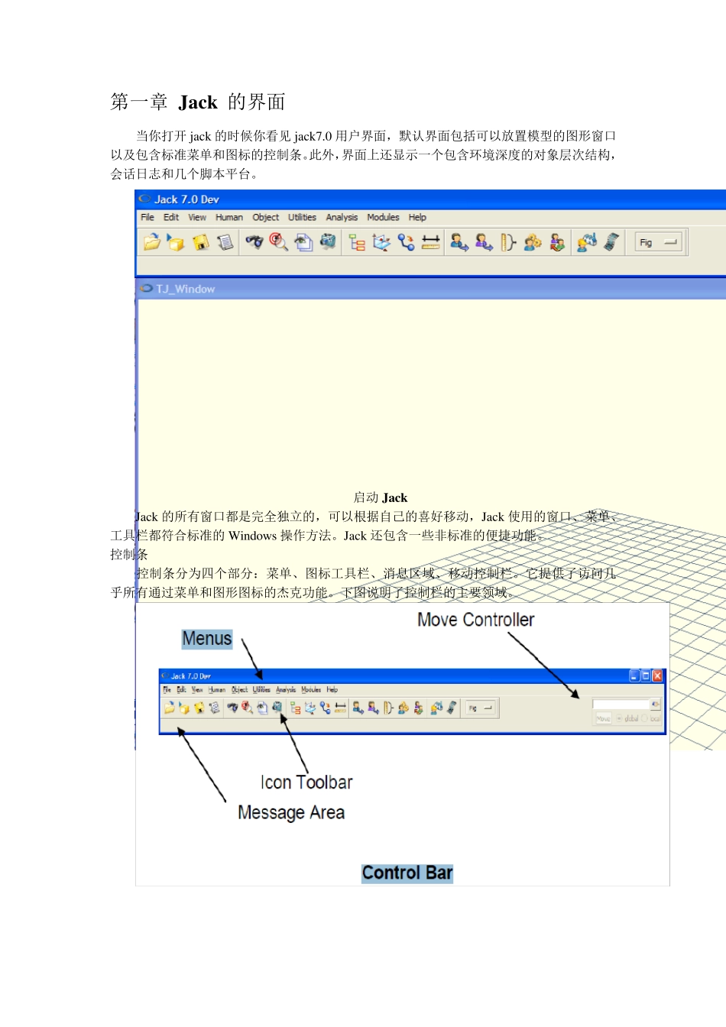Click the open folder icon in Control Bar figure
The width and height of the screenshot is (726, 1027).
[169, 708]
